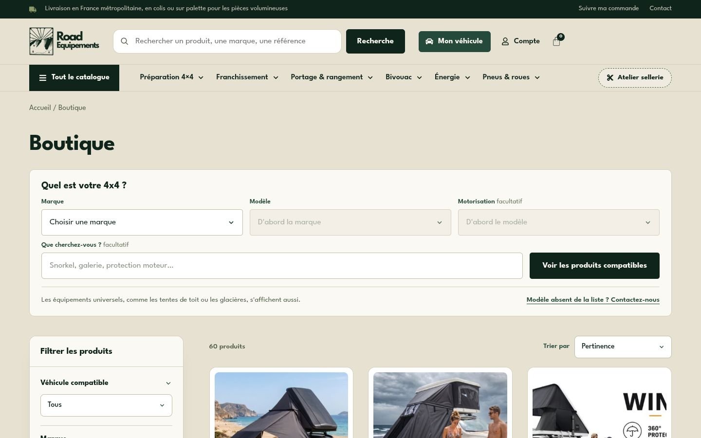The width and height of the screenshot is (701, 438).
Task: Click the Que cherchez-vous text field
Action: click(282, 266)
